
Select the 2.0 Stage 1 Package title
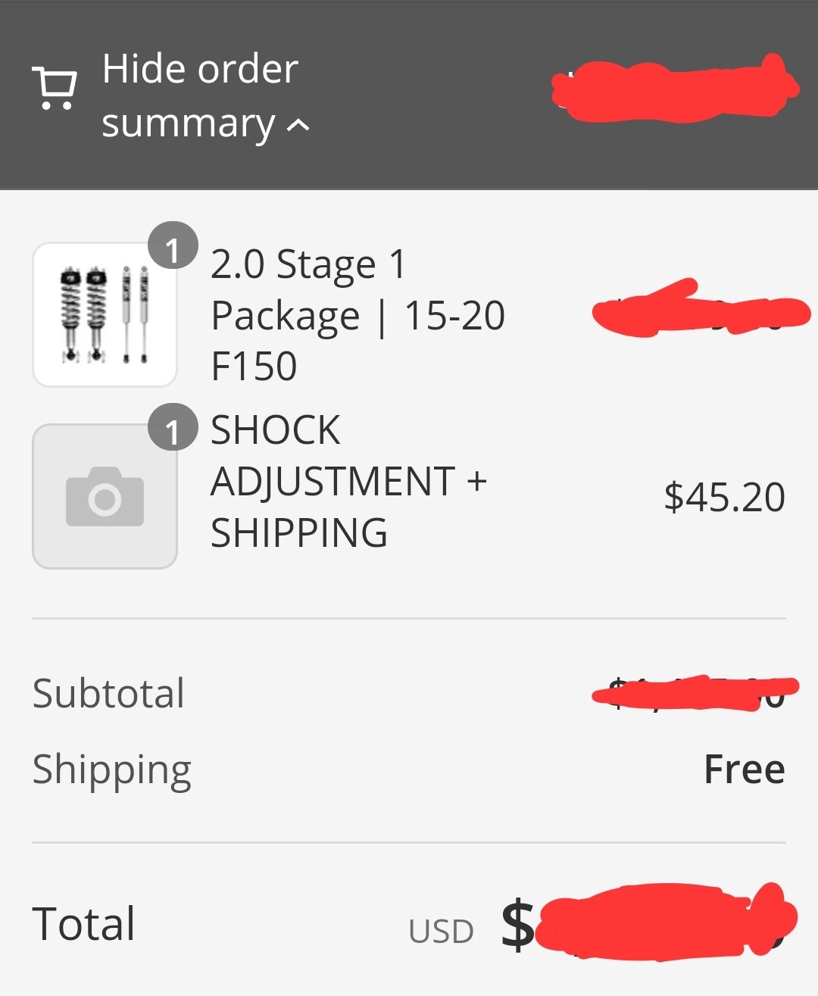pyautogui.click(x=357, y=315)
